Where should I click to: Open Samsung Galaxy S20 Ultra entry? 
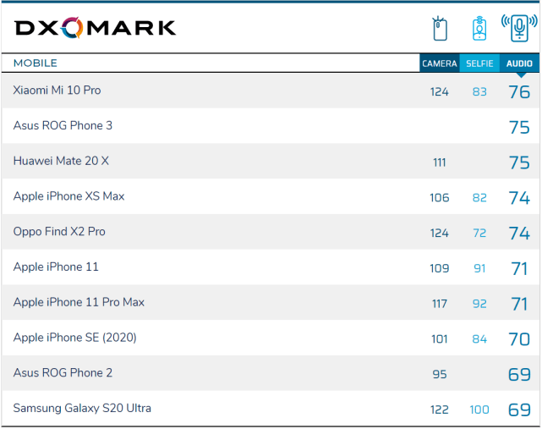tap(82, 408)
